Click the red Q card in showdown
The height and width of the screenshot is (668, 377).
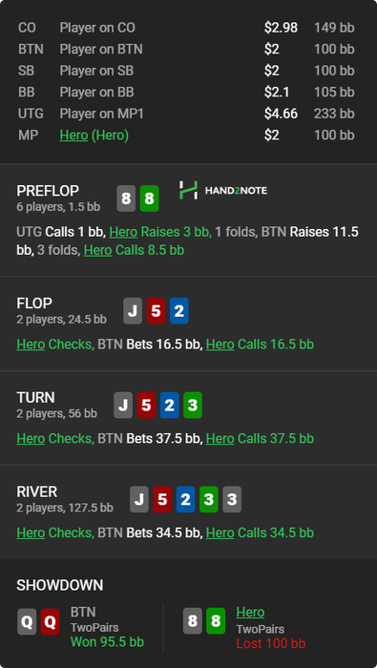point(50,621)
